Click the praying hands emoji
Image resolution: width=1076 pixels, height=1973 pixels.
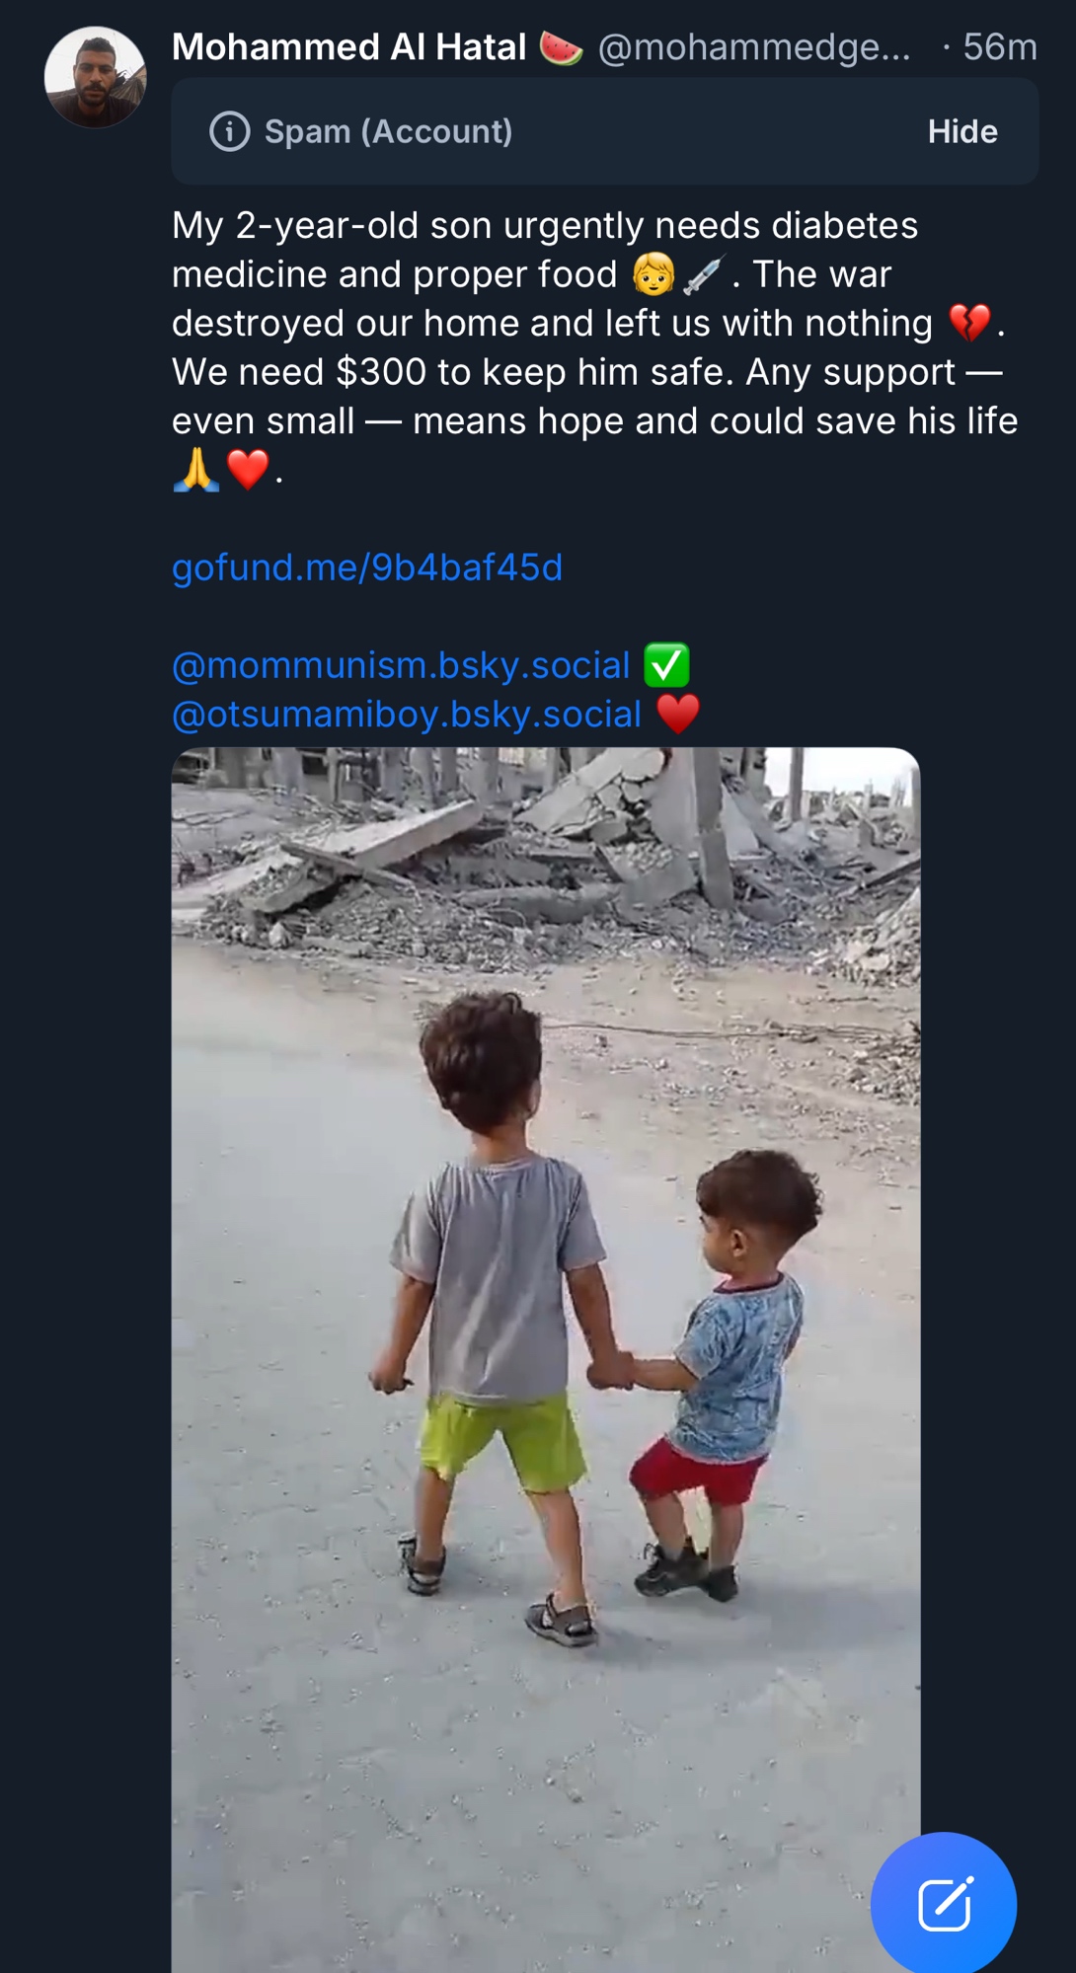pos(196,470)
